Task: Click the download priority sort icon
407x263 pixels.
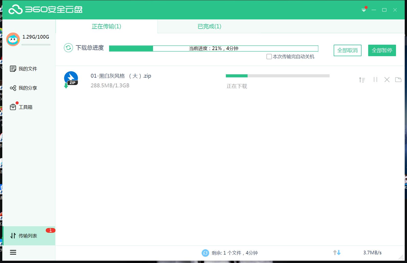Action: point(362,80)
